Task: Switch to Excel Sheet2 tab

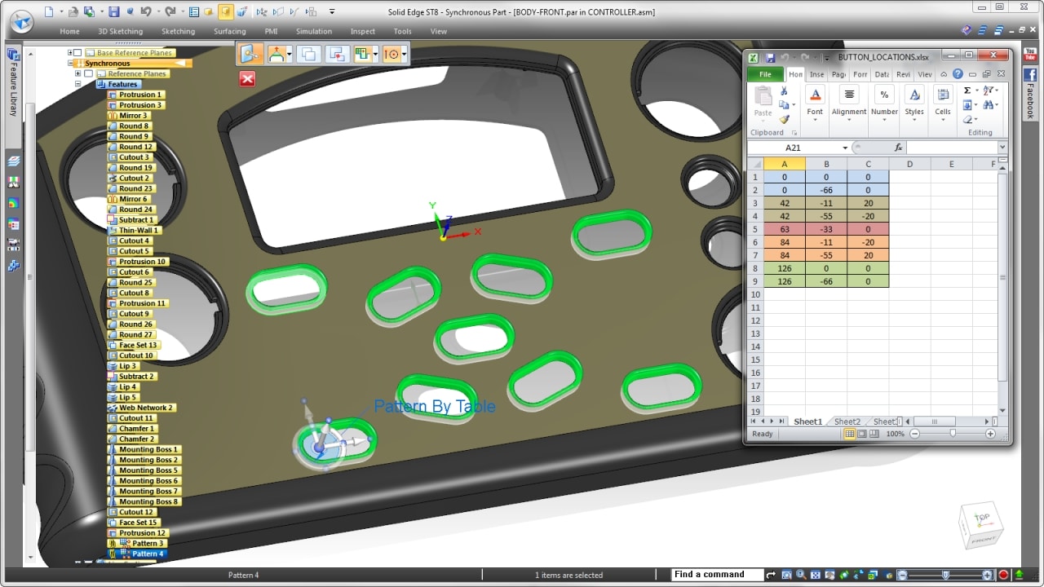Action: tap(847, 421)
